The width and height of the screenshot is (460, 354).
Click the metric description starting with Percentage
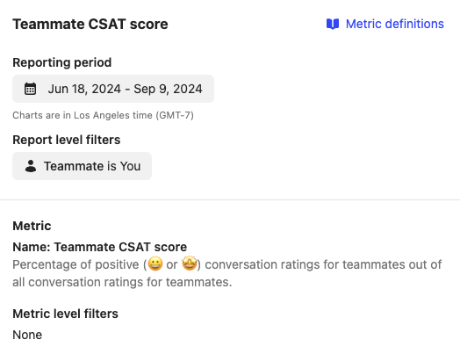tap(227, 273)
